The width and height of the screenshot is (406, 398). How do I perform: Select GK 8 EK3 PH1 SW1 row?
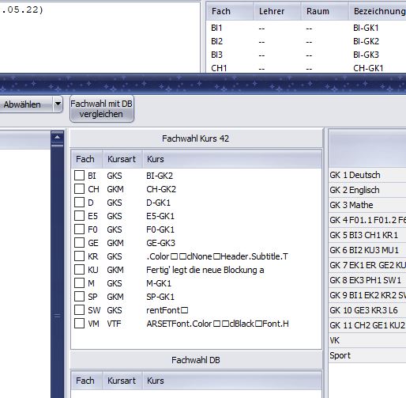(x=367, y=280)
